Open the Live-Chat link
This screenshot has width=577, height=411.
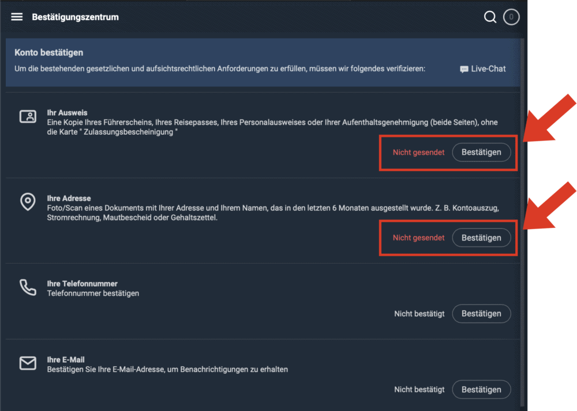(489, 68)
